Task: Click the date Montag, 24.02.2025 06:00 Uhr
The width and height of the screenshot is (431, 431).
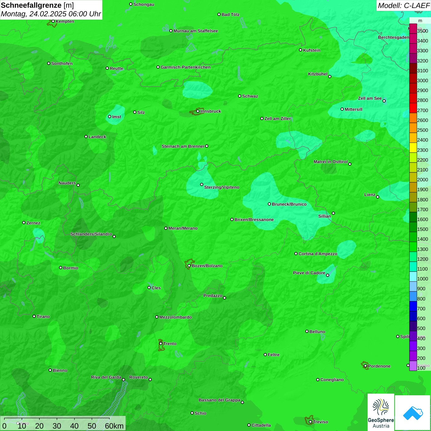Action: point(51,14)
